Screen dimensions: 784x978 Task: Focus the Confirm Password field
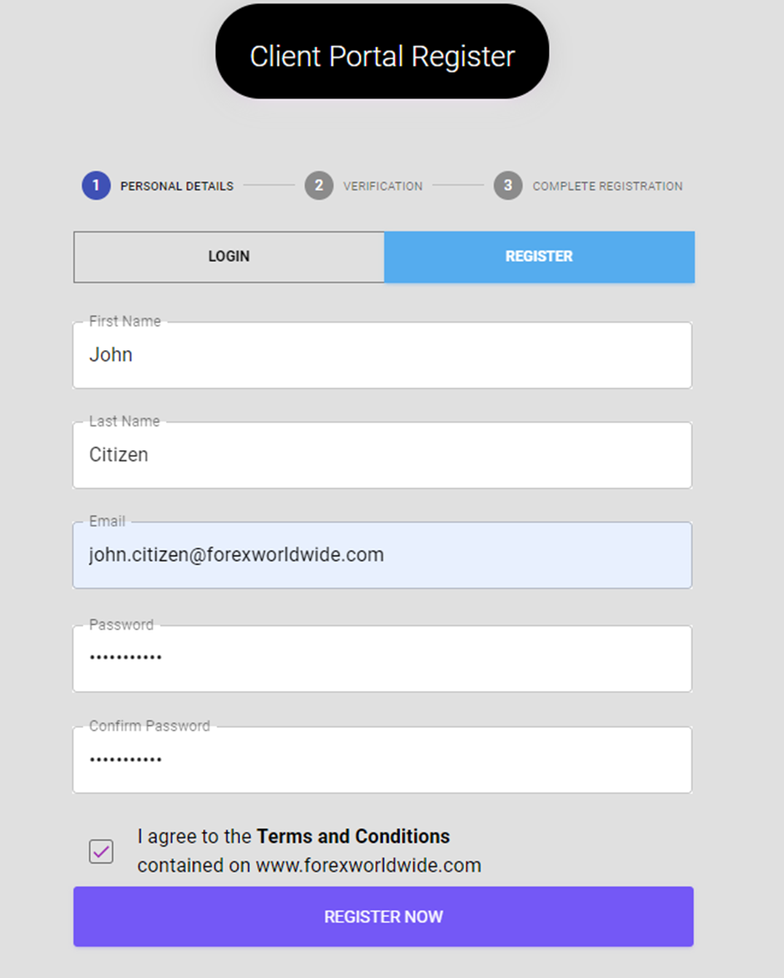(382, 760)
